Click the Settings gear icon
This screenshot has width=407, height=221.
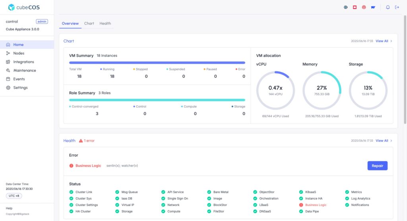tap(8, 88)
